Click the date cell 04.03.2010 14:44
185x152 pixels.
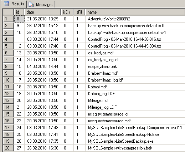[43, 67]
